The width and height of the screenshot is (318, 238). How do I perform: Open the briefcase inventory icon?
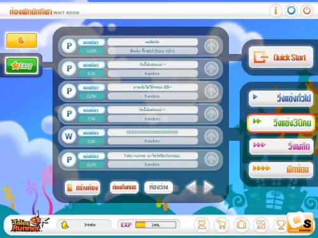coord(241,225)
